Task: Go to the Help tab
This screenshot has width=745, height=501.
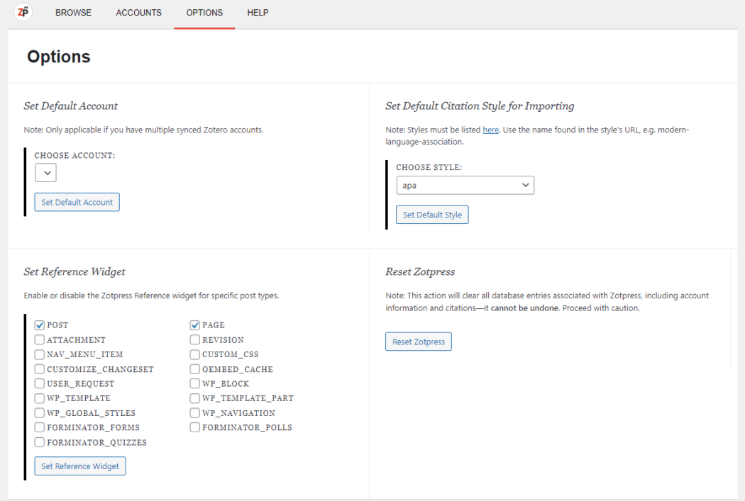Action: click(258, 13)
